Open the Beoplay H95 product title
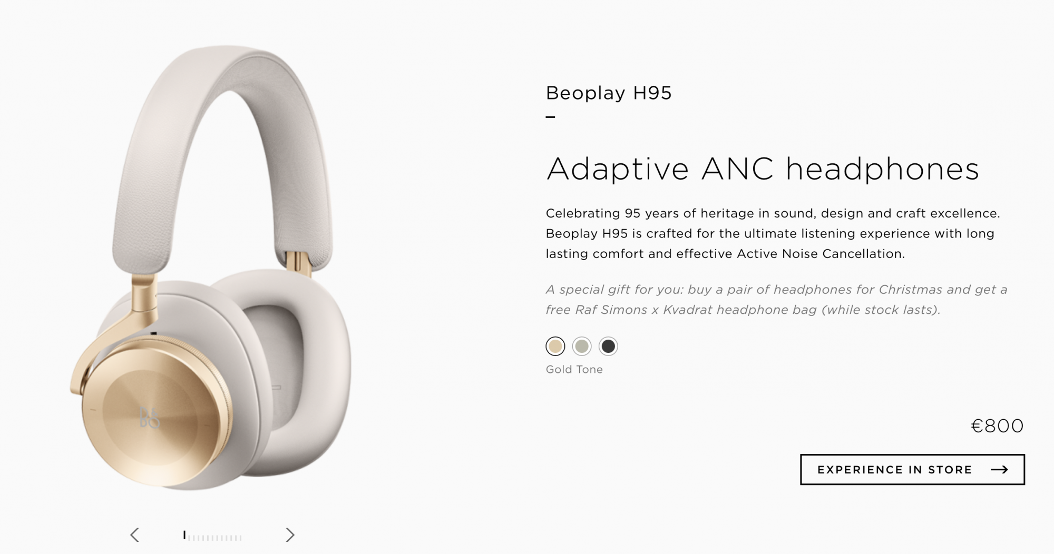The width and height of the screenshot is (1054, 554). point(609,93)
